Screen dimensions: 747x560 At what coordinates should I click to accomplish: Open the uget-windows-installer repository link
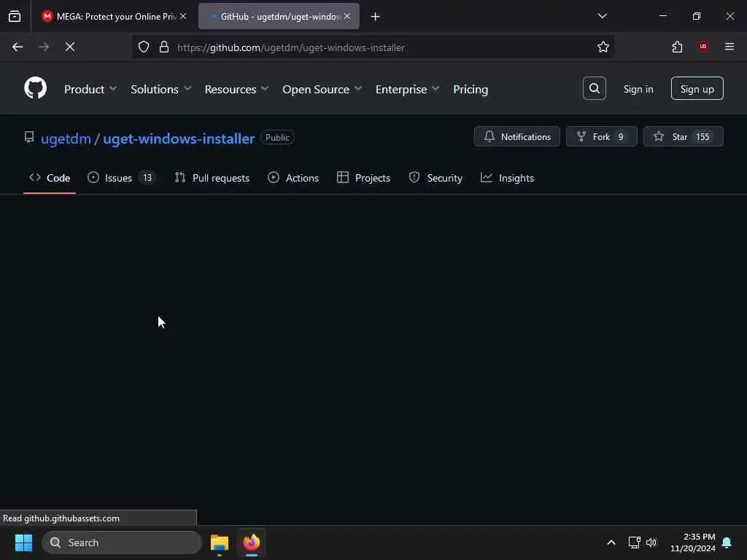pyautogui.click(x=179, y=139)
